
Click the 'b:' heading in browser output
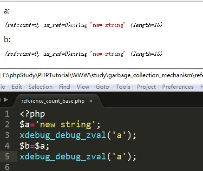7,39
